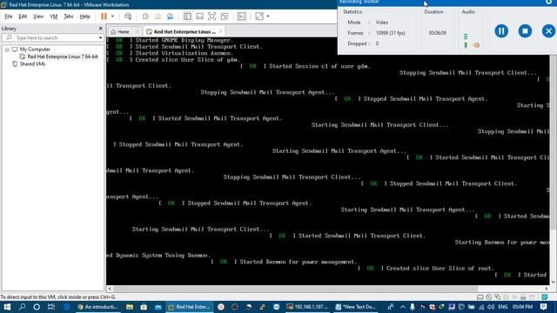
Task: Show hidden system tray icons chevron
Action: (x=402, y=307)
